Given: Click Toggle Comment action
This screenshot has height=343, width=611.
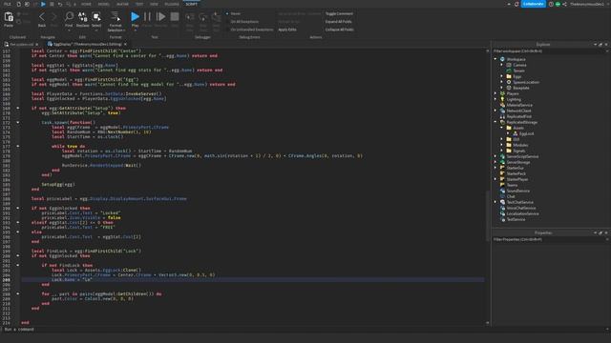Looking at the screenshot, I should click(x=339, y=13).
